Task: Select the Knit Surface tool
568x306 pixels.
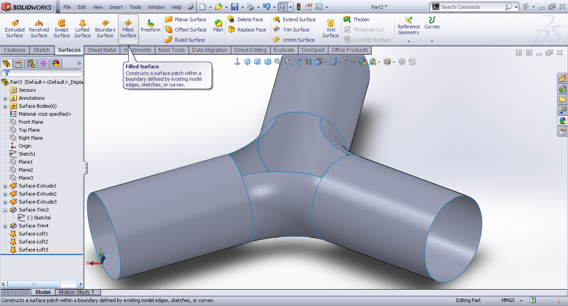Action: (331, 29)
